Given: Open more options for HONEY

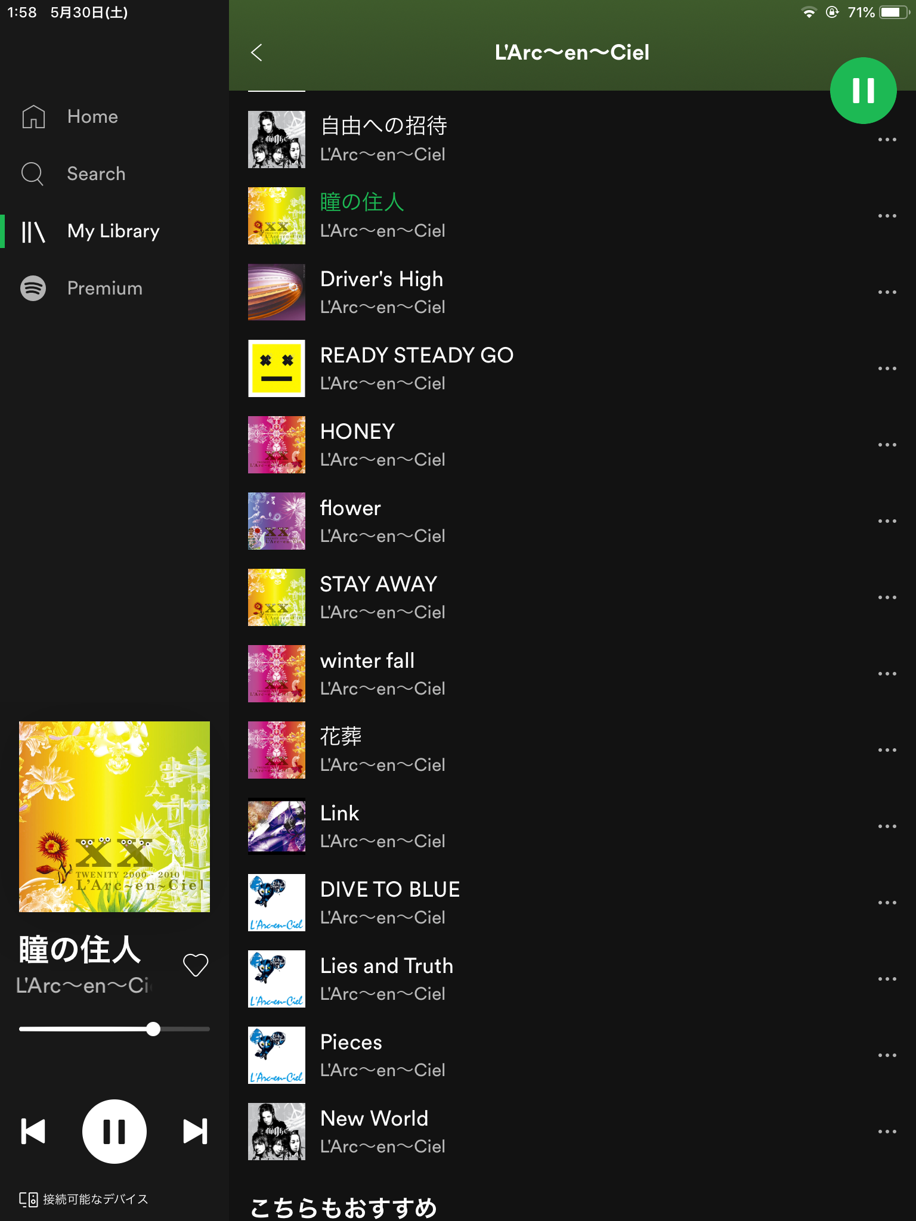Looking at the screenshot, I should pyautogui.click(x=887, y=445).
